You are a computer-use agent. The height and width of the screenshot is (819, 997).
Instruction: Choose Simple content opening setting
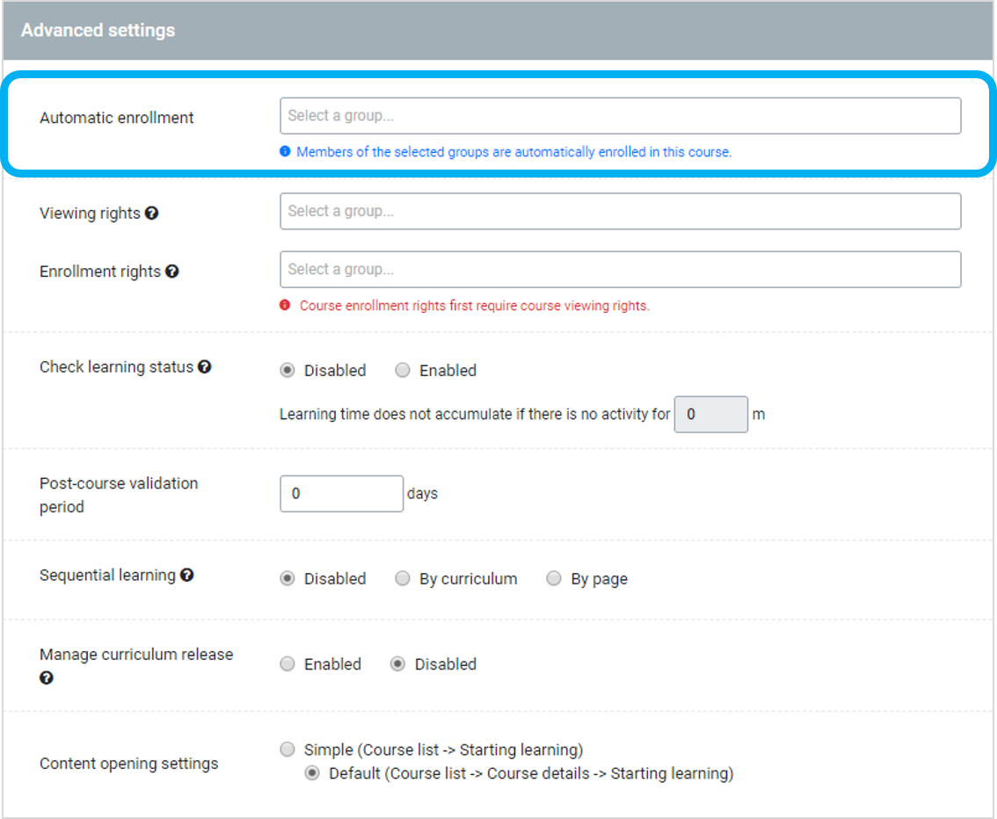coord(287,749)
